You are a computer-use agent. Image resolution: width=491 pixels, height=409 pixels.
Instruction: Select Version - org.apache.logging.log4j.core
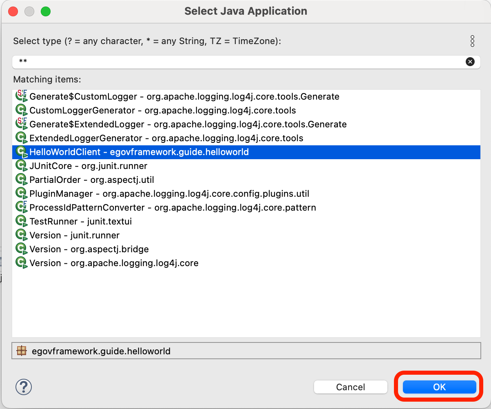tap(114, 263)
